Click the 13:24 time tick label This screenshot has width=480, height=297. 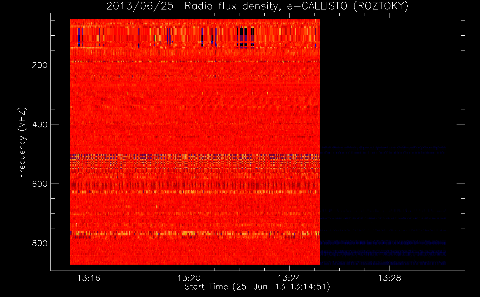[289, 278]
